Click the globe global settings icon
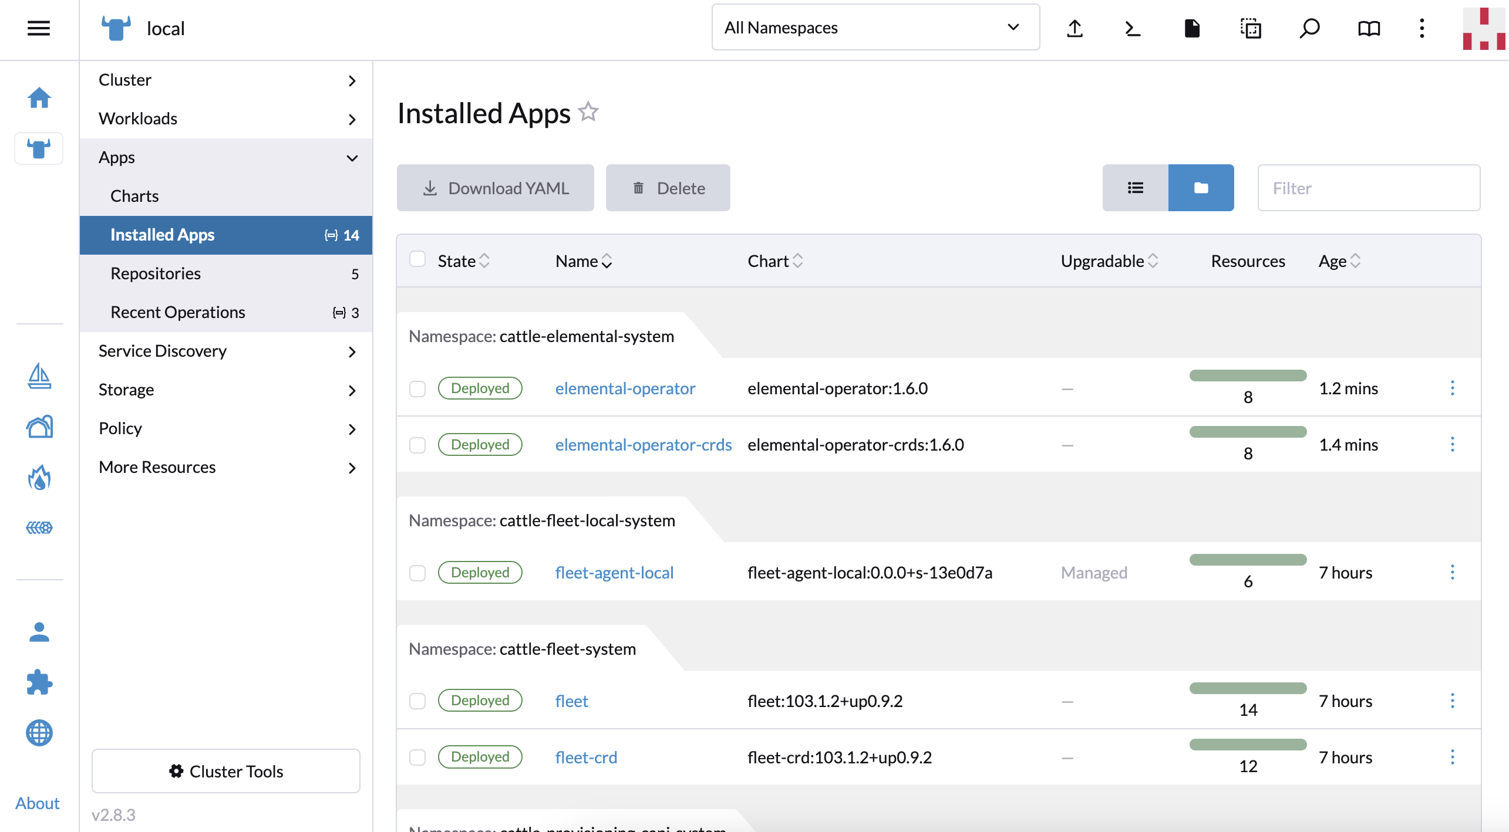This screenshot has width=1509, height=832. pyautogui.click(x=38, y=733)
